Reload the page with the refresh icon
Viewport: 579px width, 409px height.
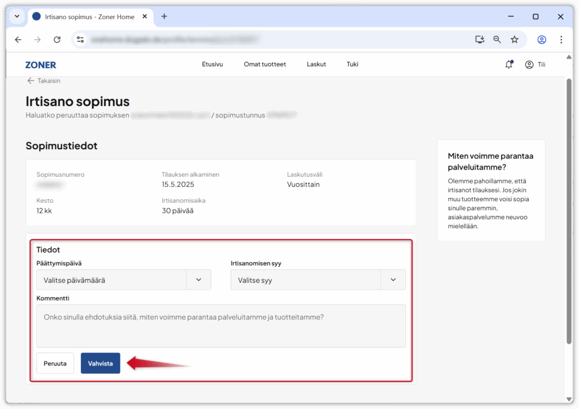point(57,40)
